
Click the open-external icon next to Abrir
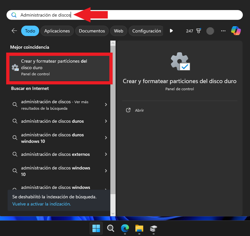(x=128, y=110)
